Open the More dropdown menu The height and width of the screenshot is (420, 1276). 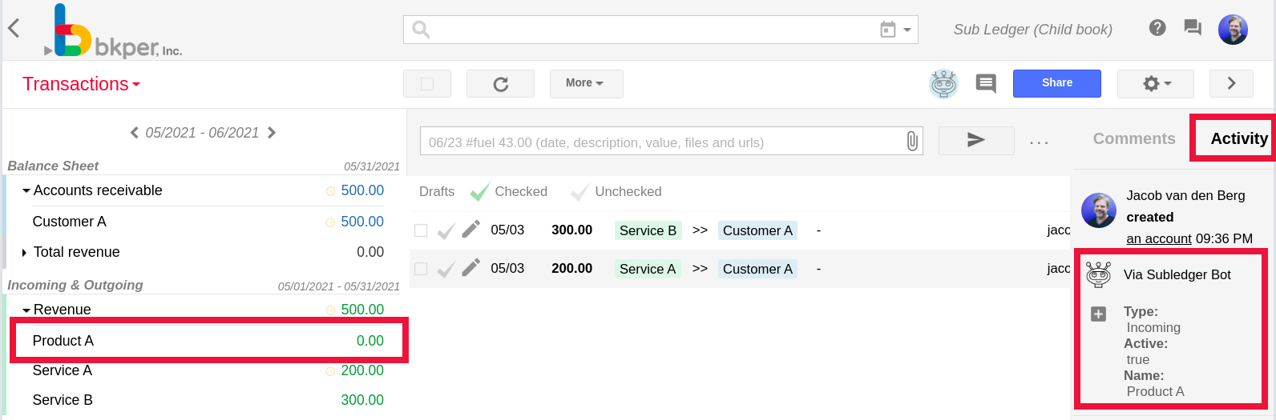pyautogui.click(x=585, y=83)
